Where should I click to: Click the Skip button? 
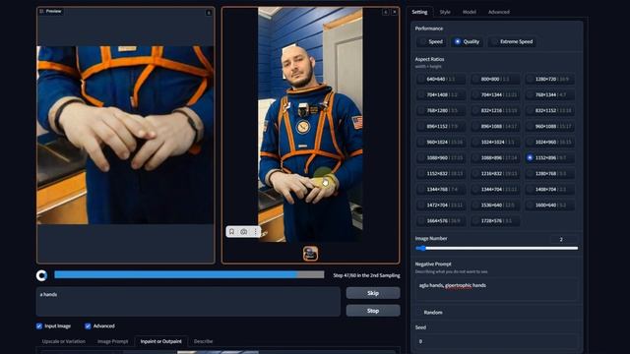pos(373,293)
